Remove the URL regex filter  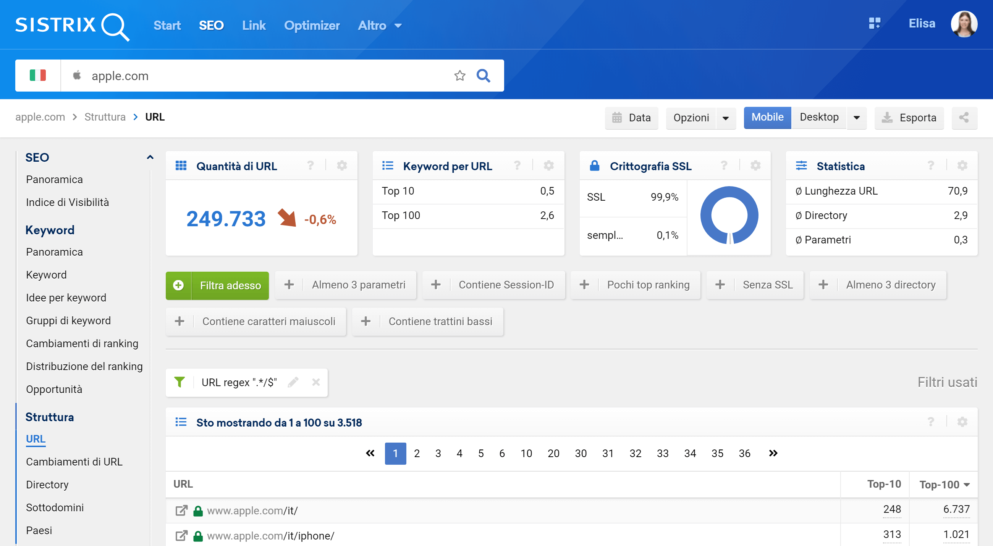pyautogui.click(x=316, y=382)
